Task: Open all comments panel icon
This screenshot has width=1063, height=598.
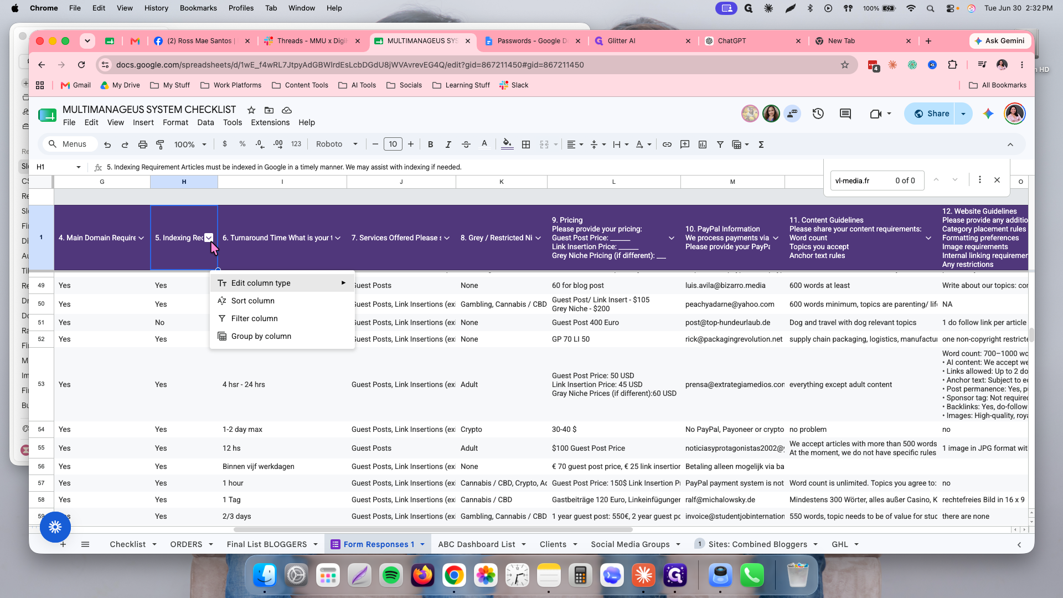Action: (x=845, y=114)
